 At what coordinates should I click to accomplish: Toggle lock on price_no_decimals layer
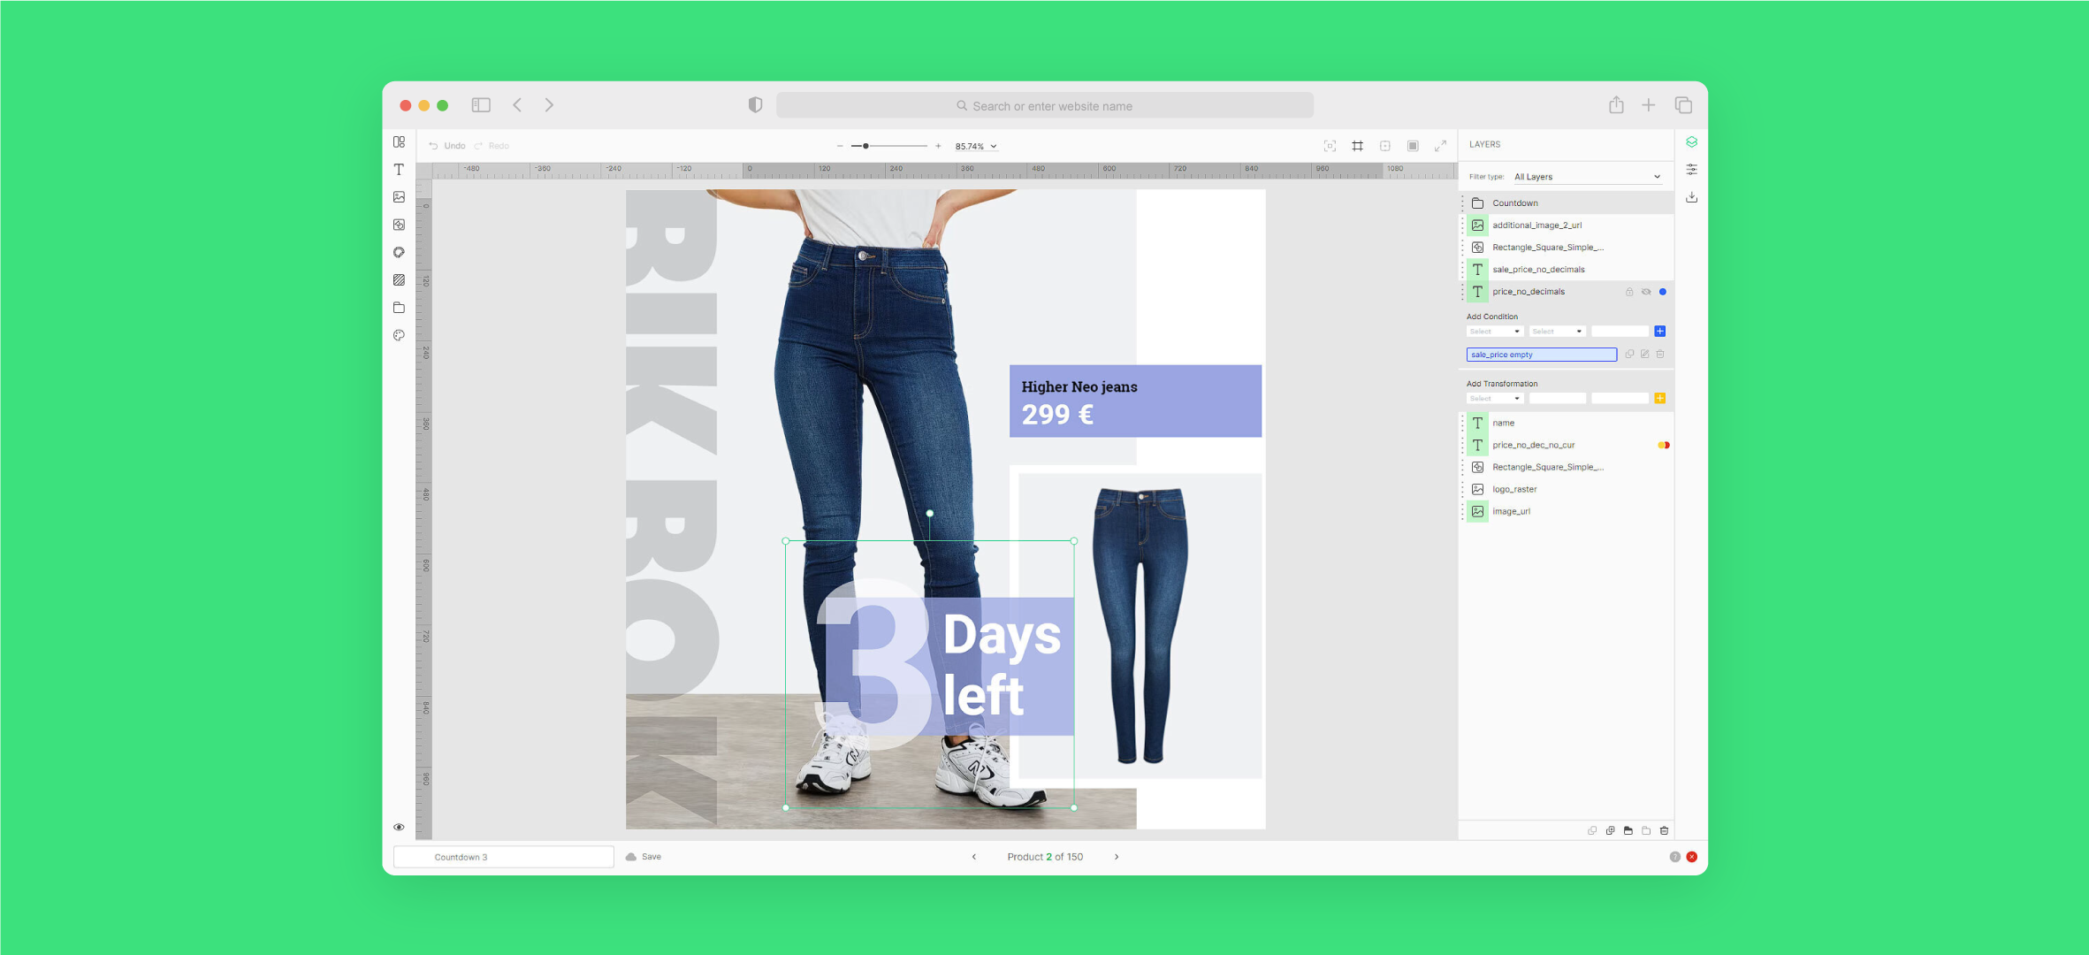(1629, 292)
